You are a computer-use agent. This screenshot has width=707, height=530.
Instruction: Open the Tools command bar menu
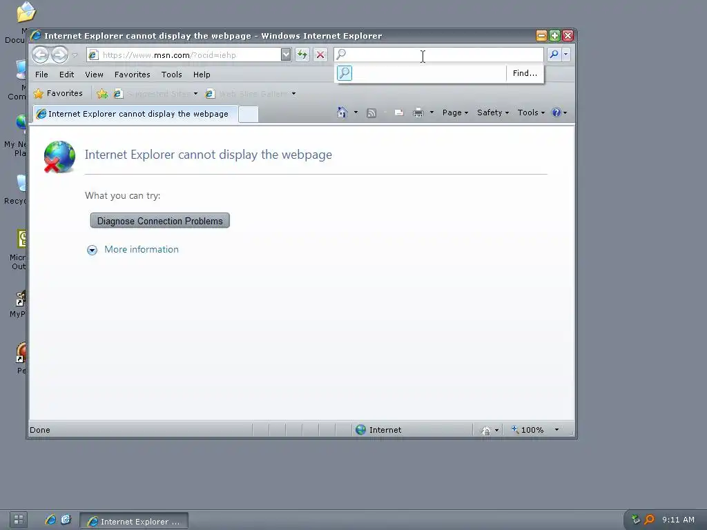531,112
